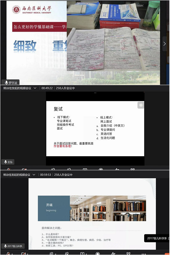Open participants list icon in bottom toolbar
The image size is (170, 255).
coord(67,253)
